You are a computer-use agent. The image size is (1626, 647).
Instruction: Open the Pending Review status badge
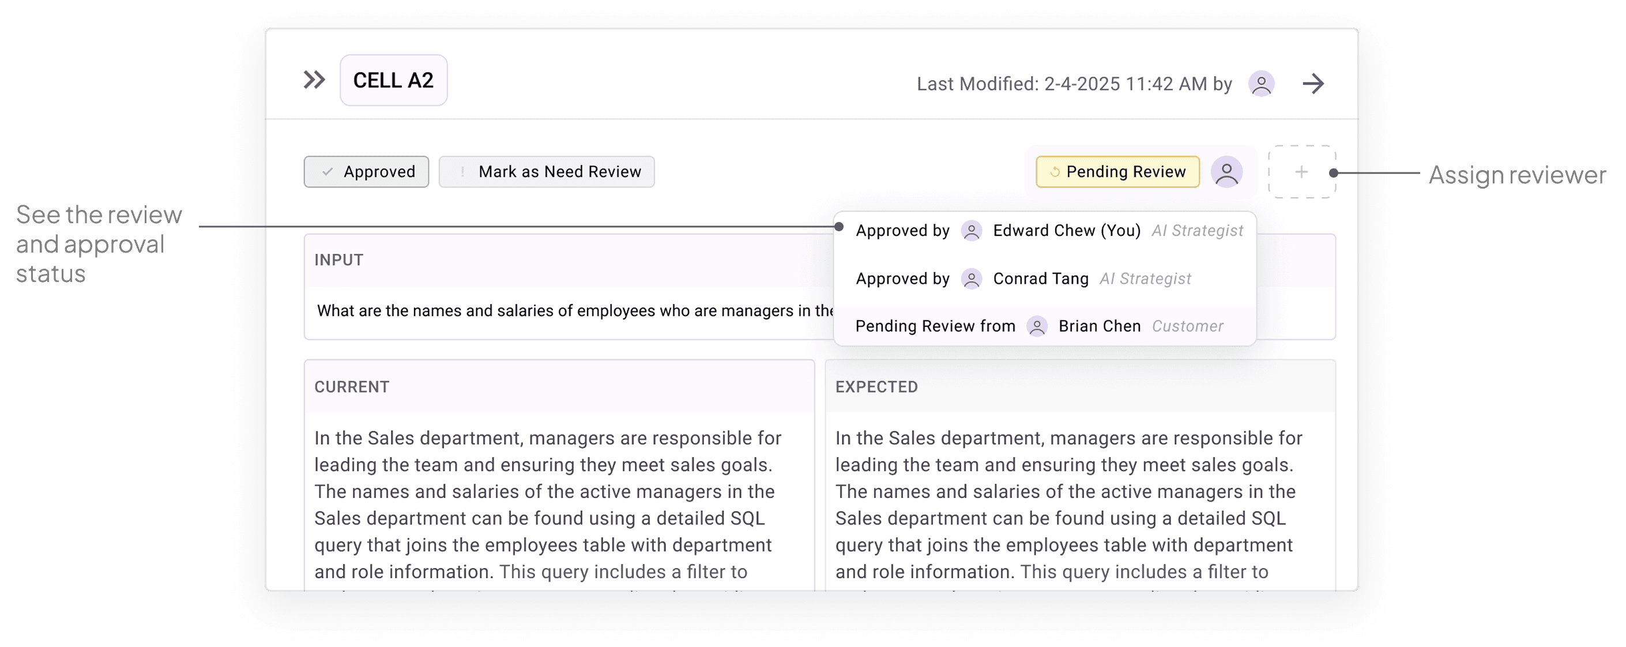click(x=1117, y=172)
